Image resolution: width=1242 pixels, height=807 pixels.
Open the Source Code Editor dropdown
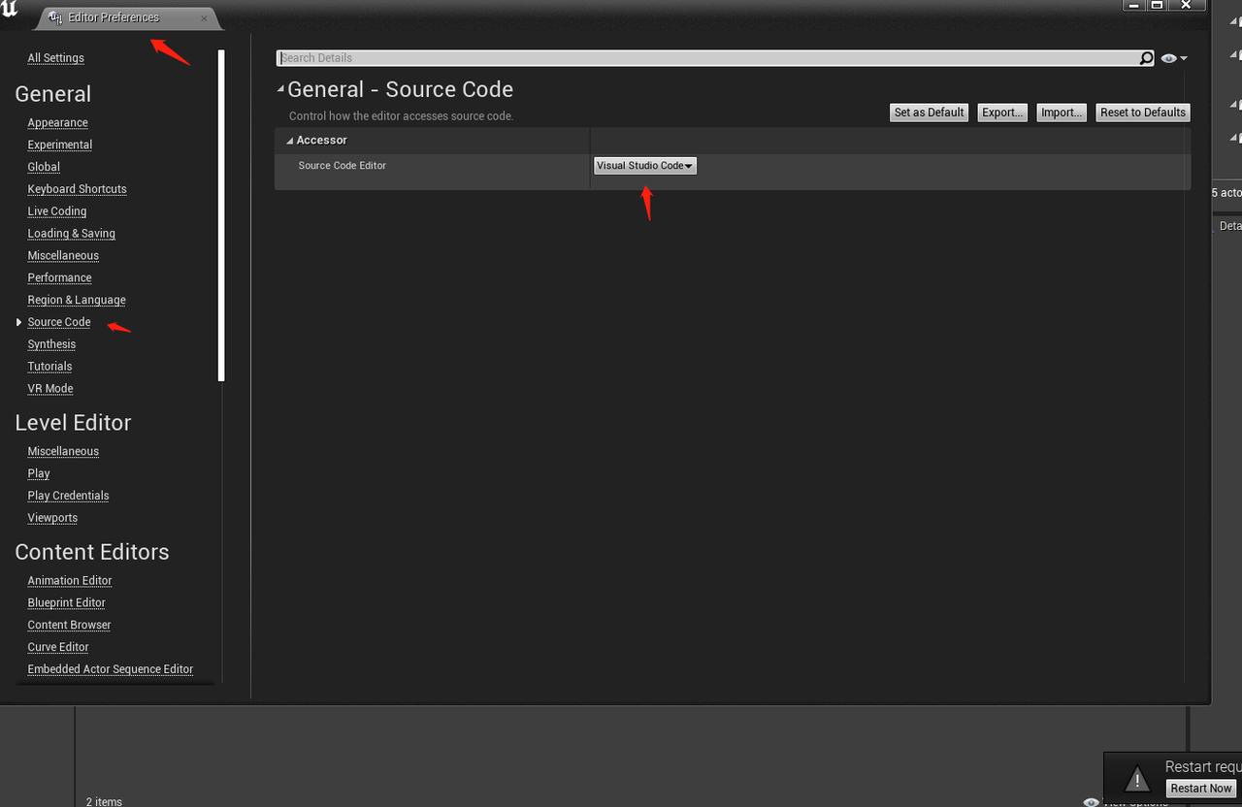tap(644, 166)
